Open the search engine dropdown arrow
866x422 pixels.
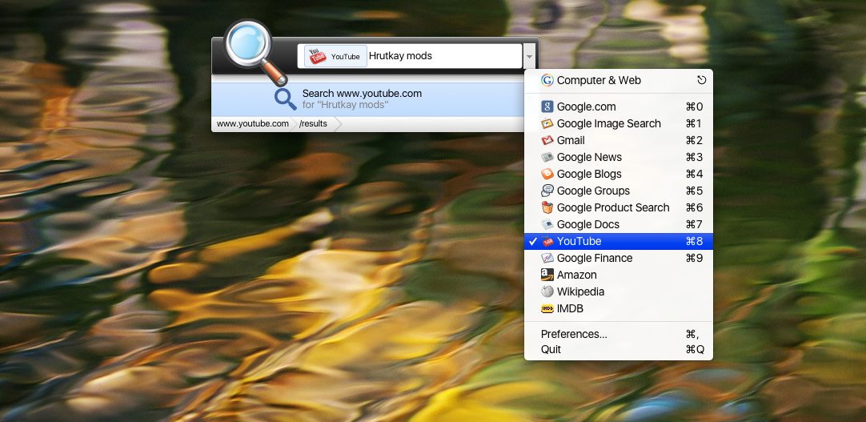pos(530,56)
